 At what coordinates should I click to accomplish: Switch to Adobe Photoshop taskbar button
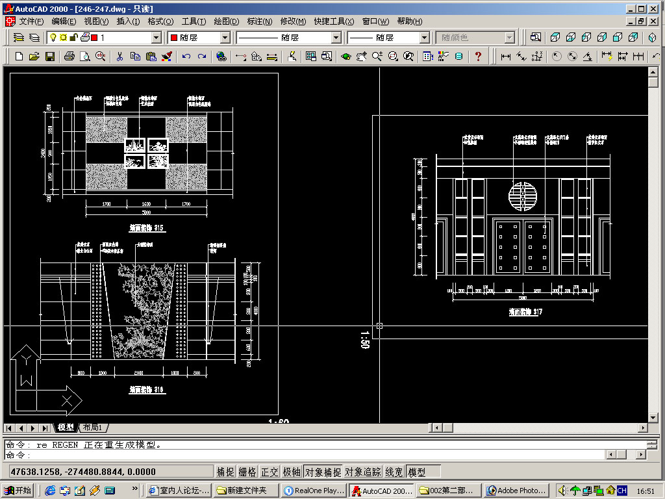pos(516,491)
